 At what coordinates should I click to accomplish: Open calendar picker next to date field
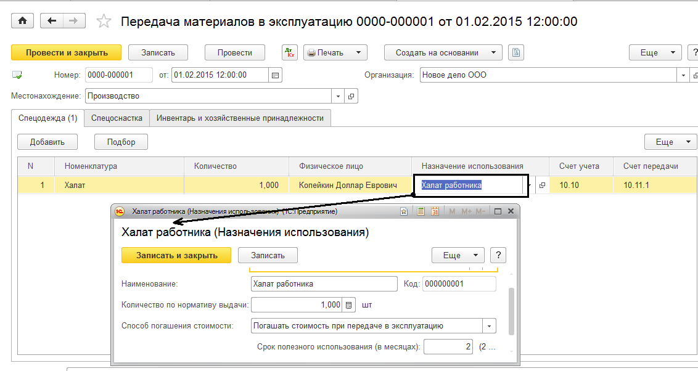point(276,75)
